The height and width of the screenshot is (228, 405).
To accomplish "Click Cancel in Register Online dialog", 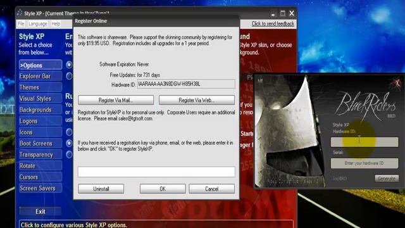I will click(x=212, y=189).
